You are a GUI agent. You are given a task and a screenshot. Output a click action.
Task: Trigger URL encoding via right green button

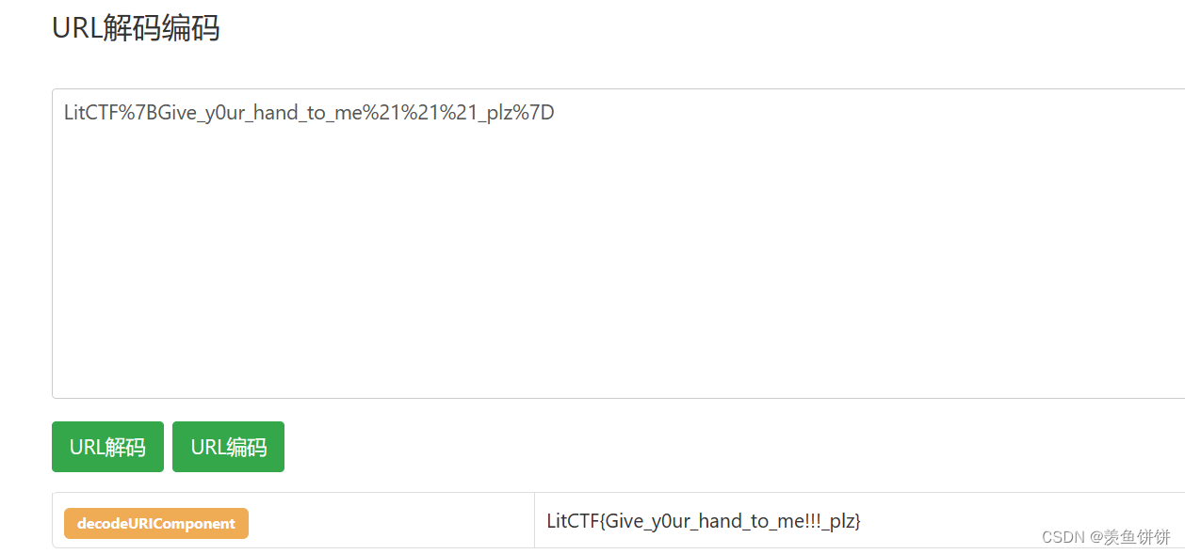[228, 446]
